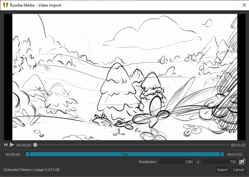
Task: Click the resolution height field 720
Action: tap(220, 162)
